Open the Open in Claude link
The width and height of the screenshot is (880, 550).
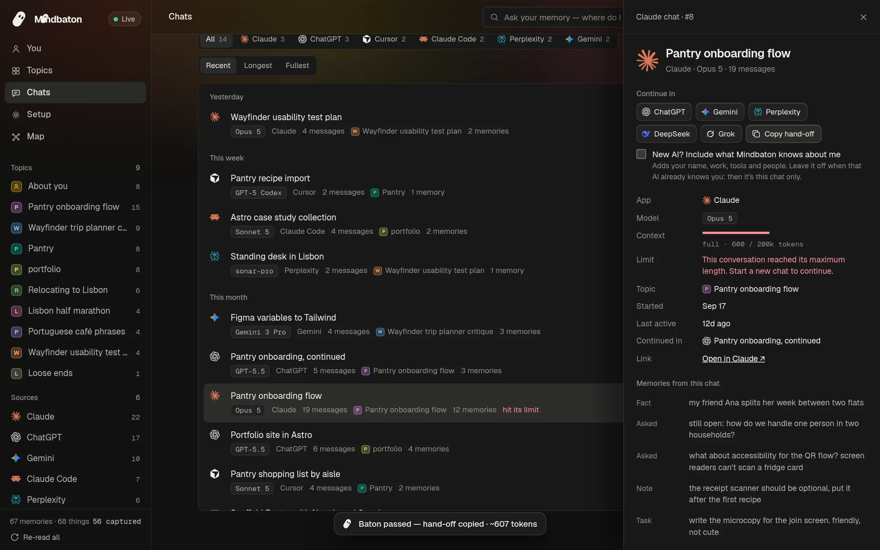pos(733,359)
